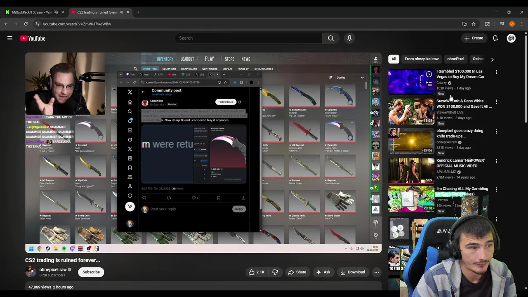Select the All filter chip

pyautogui.click(x=394, y=59)
